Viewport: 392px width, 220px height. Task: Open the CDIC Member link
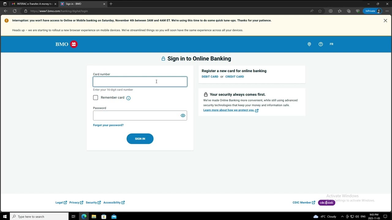pyautogui.click(x=304, y=203)
